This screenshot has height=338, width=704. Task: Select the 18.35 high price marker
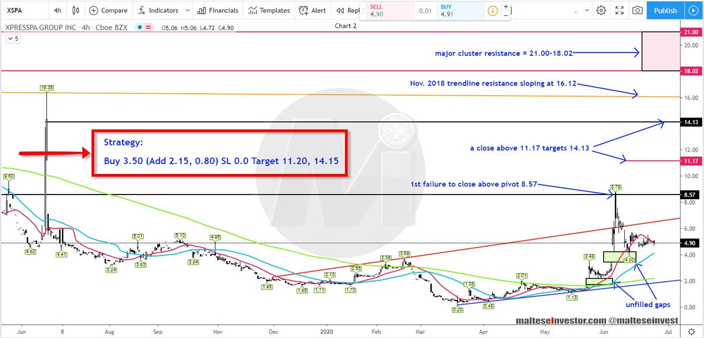[46, 88]
